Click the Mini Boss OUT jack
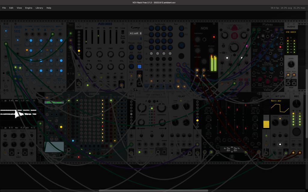308x192 pixels. click(x=122, y=85)
